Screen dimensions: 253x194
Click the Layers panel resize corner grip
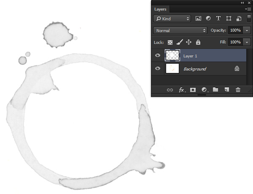pos(250,91)
